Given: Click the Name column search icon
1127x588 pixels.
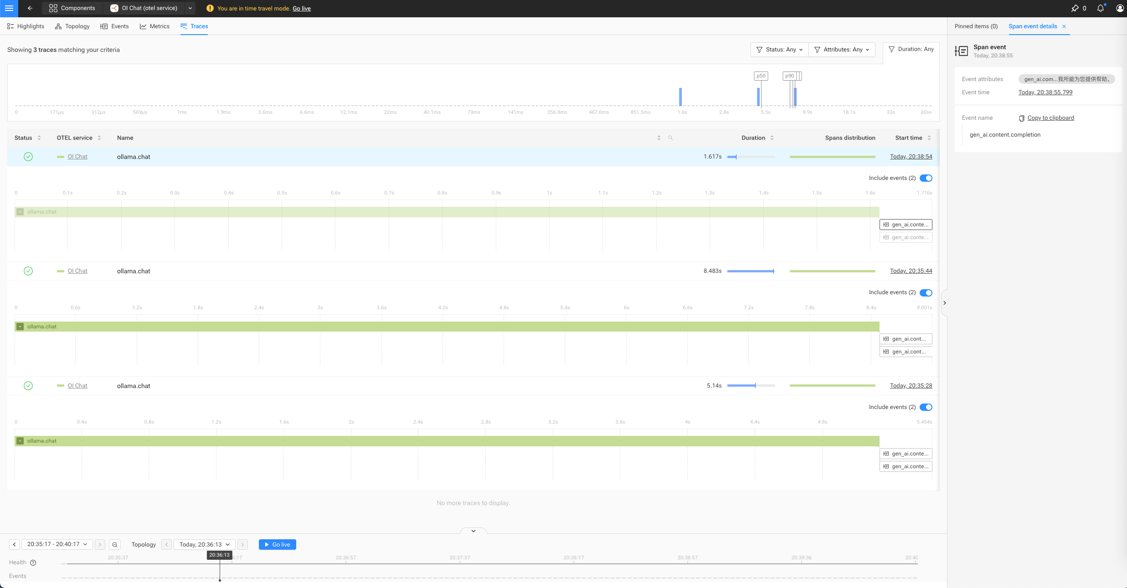Looking at the screenshot, I should point(670,138).
